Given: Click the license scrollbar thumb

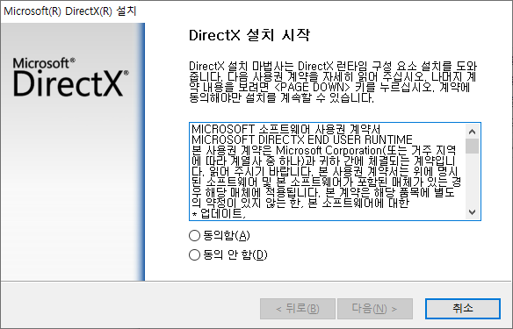Looking at the screenshot, I should [472, 146].
